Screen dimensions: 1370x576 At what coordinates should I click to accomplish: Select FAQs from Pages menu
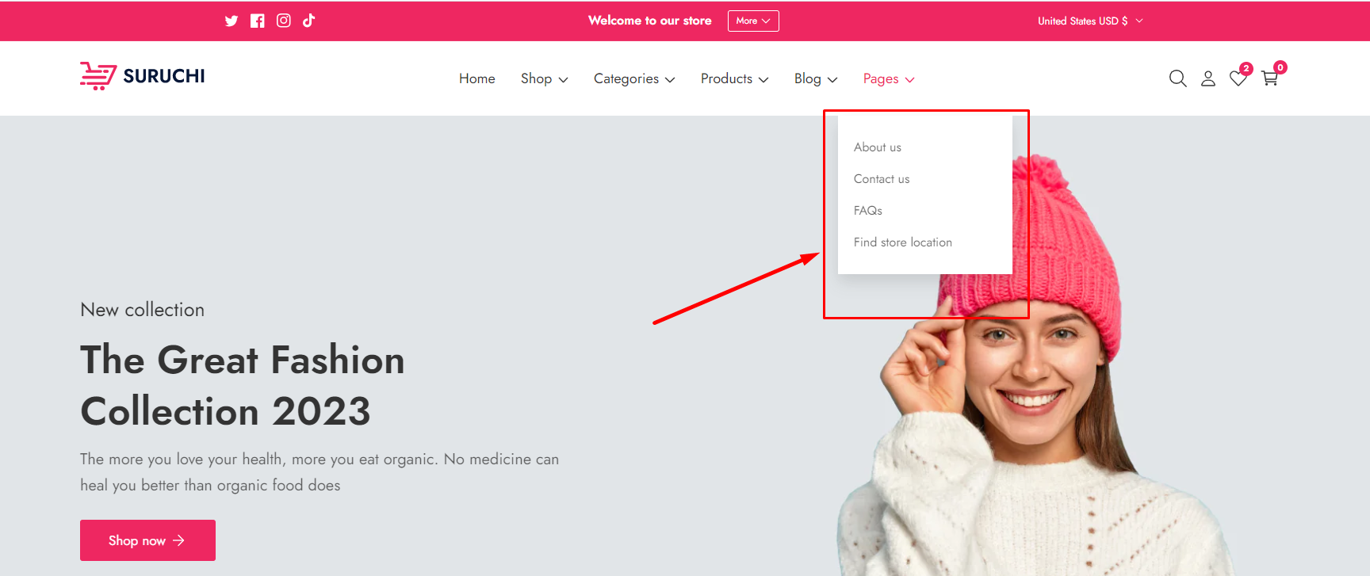point(868,211)
